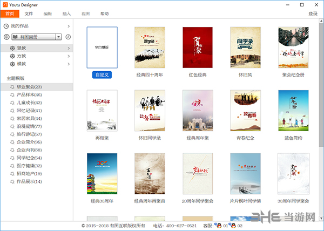Expand 我的作品 with its chevron
The width and height of the screenshot is (324, 231).
69,26
